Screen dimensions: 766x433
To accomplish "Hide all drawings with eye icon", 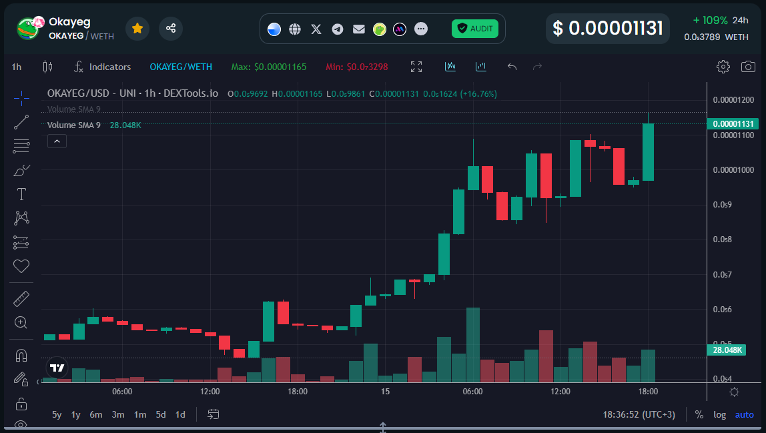I will (x=21, y=425).
